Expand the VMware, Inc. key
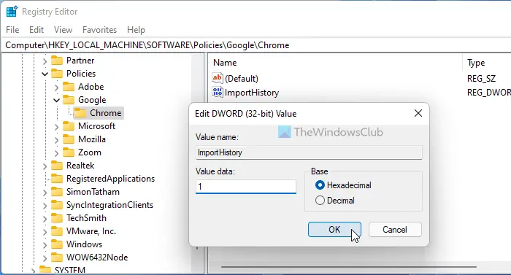511x275 pixels. pos(45,232)
